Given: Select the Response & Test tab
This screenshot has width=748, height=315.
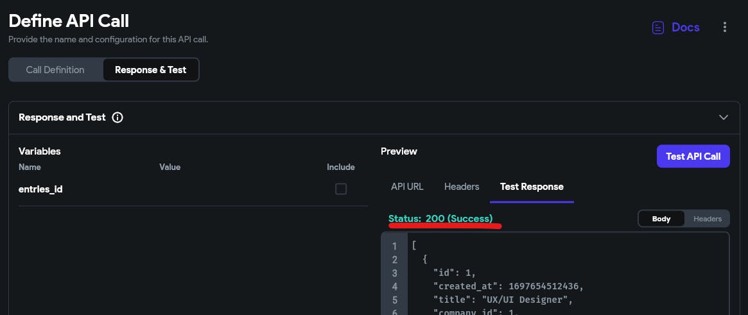Looking at the screenshot, I should 151,70.
